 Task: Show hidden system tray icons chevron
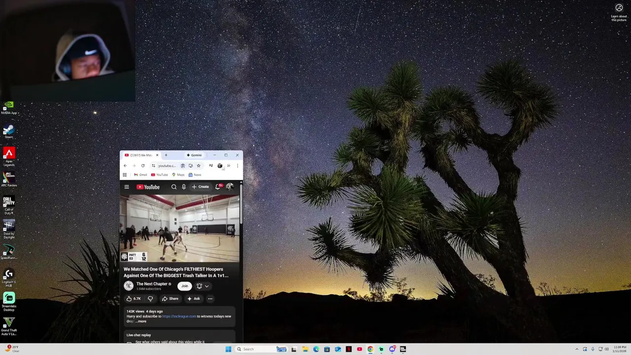point(577,349)
